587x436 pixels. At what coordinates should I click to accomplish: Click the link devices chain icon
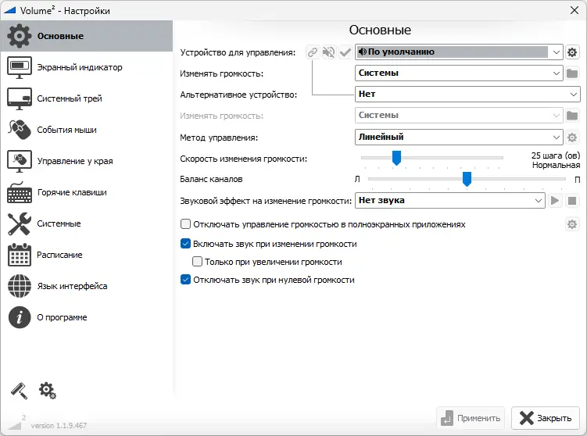click(313, 52)
